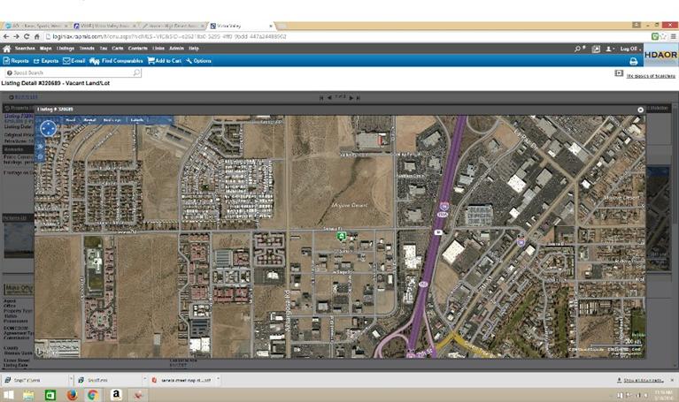Reload the browser page

pyautogui.click(x=27, y=37)
